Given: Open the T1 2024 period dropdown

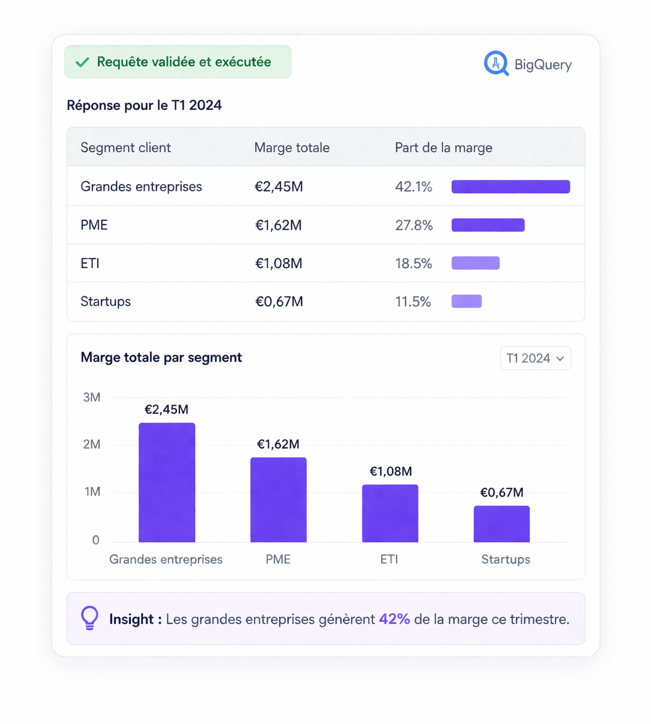Looking at the screenshot, I should pyautogui.click(x=534, y=358).
